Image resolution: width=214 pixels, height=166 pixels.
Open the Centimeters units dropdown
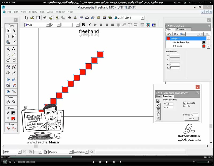pos(87,152)
